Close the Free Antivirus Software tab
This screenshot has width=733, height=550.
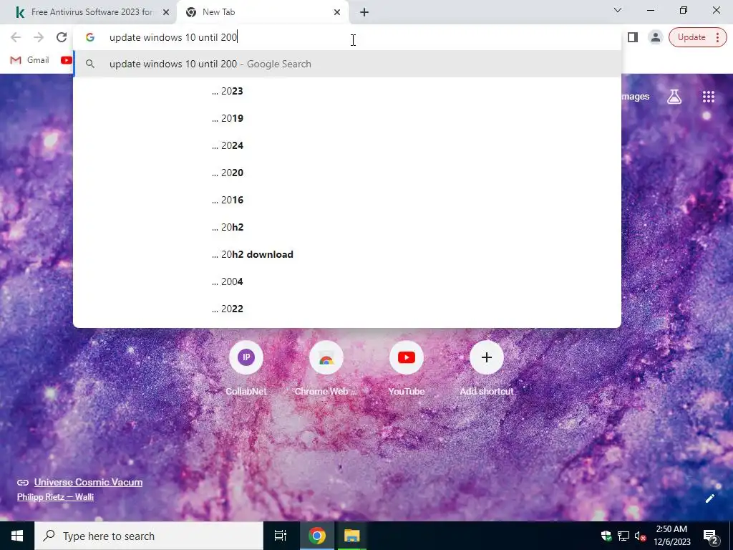166,13
